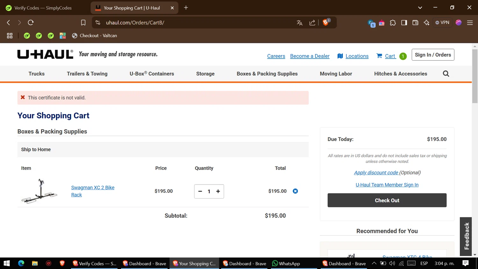Image resolution: width=478 pixels, height=269 pixels.
Task: Increase quantity with the plus button
Action: point(218,191)
